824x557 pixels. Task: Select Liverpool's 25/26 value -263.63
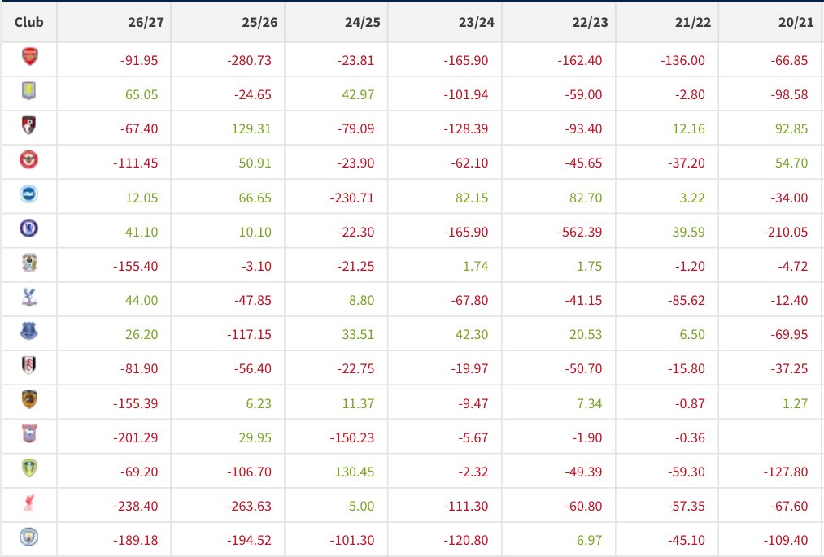coord(249,506)
